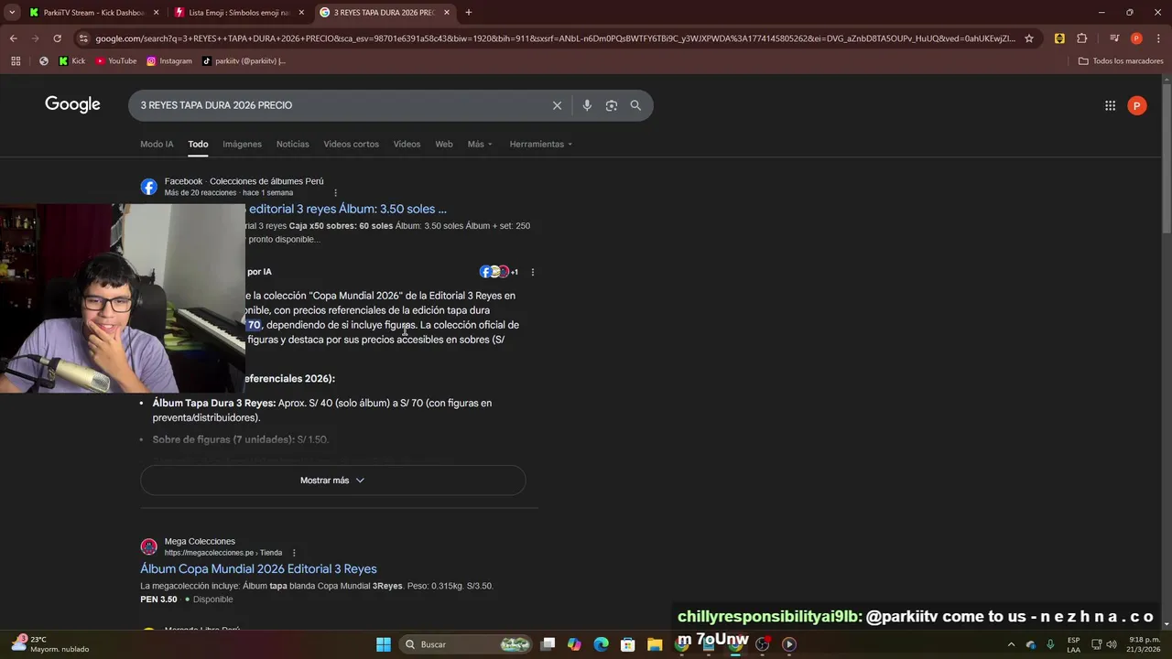Open more options for Mega Colecciones result
Screen dimensions: 1172x659
pos(294,553)
